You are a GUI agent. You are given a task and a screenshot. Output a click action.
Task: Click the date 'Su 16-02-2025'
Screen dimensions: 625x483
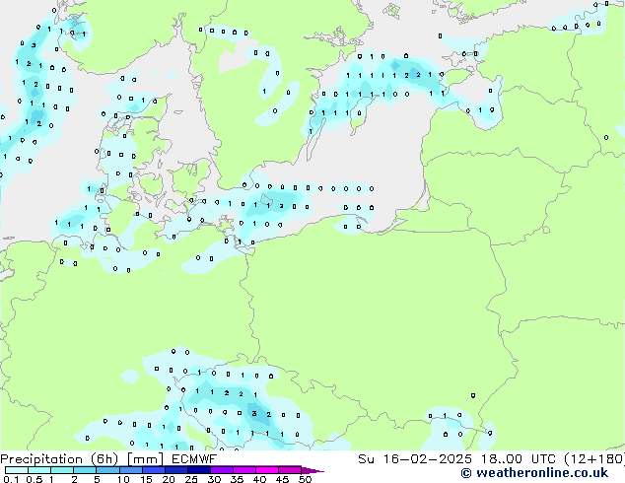click(415, 459)
